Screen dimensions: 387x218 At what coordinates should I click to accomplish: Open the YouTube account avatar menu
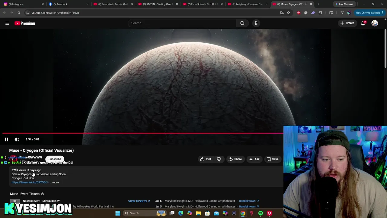[x=375, y=23]
